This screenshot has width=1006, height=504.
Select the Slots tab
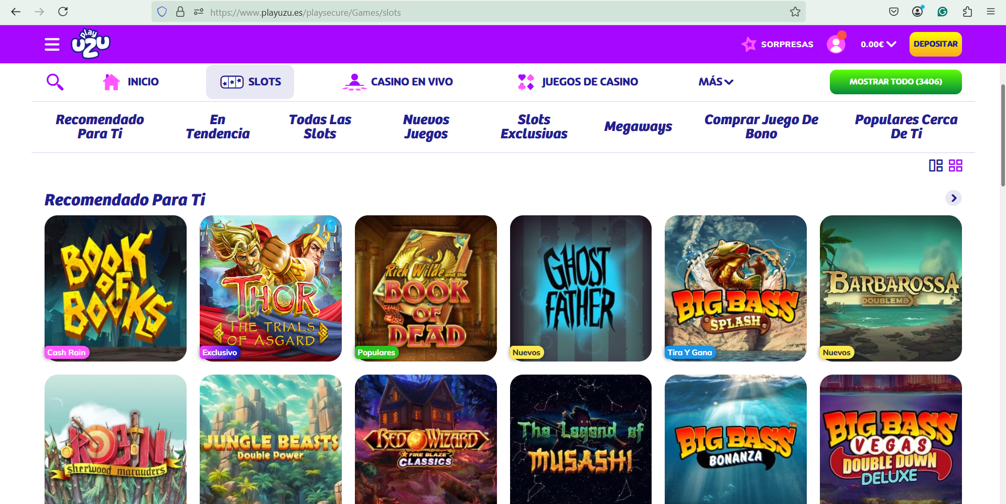(x=250, y=82)
